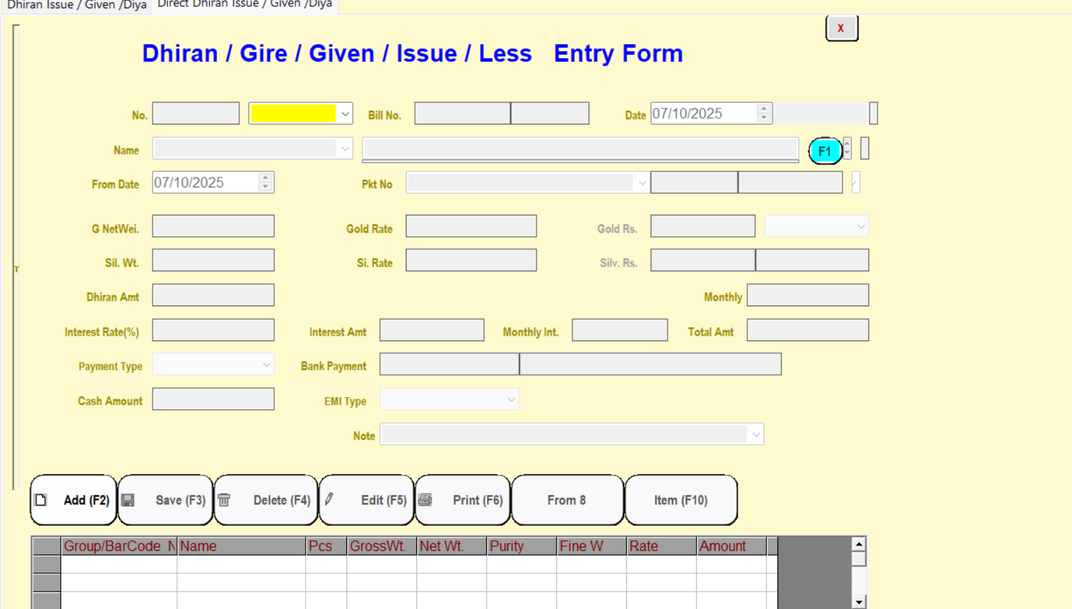Click the Print (F6) printer icon

(425, 500)
